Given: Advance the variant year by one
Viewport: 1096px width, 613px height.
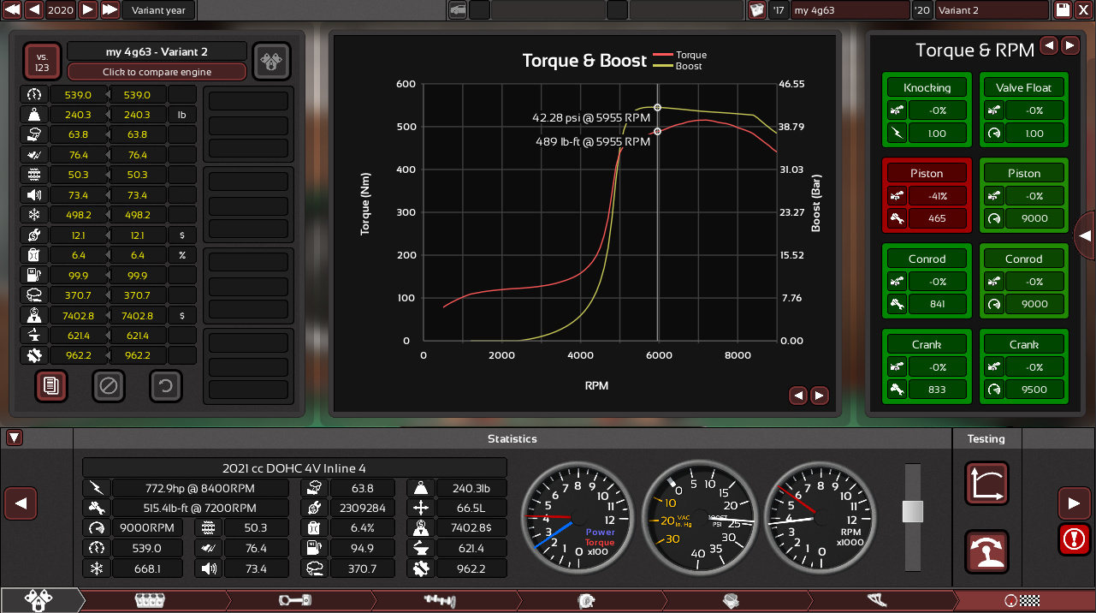Looking at the screenshot, I should point(87,10).
